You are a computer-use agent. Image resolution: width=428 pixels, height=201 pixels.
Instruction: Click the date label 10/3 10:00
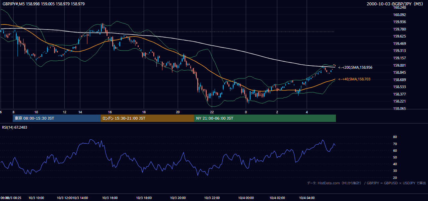pos(37,198)
